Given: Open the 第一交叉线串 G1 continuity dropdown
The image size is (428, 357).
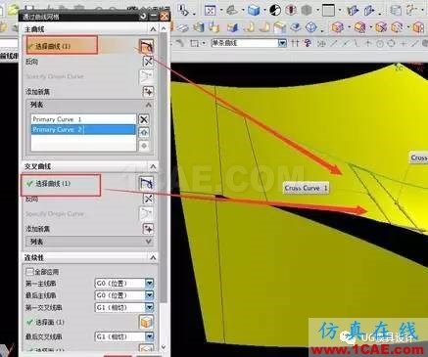Looking at the screenshot, I should click(149, 307).
